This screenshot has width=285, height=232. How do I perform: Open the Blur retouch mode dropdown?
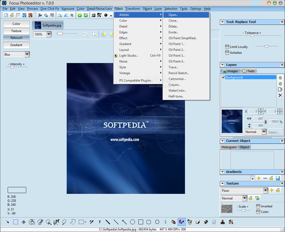(27, 54)
